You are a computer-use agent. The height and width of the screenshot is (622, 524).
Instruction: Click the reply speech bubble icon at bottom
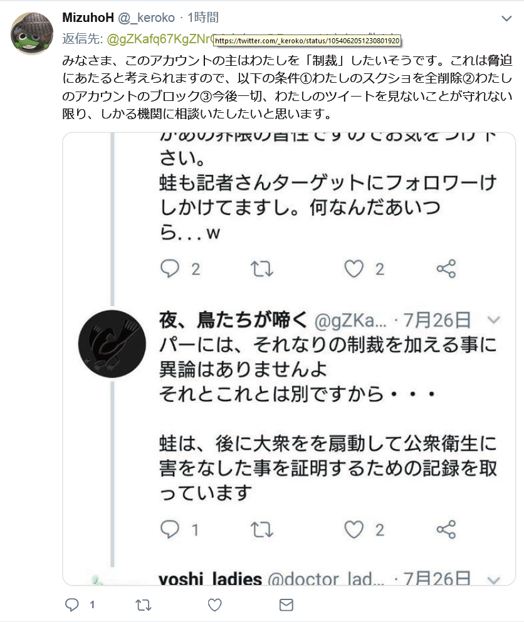pyautogui.click(x=73, y=605)
